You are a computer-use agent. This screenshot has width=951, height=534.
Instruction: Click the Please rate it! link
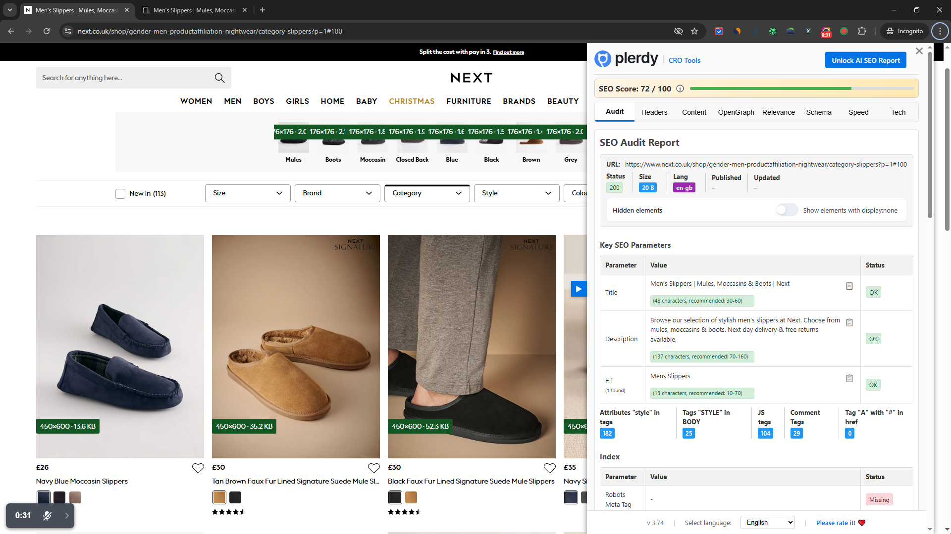(x=836, y=523)
